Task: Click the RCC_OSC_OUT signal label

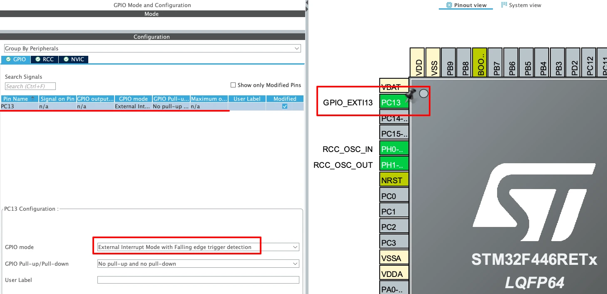Action: (x=343, y=165)
